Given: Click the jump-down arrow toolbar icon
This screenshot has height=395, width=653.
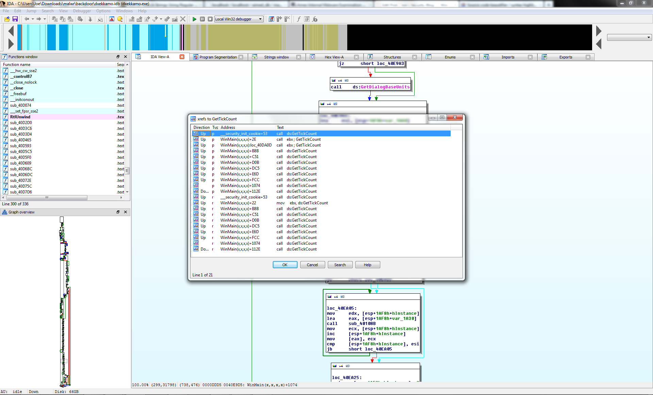Looking at the screenshot, I should 90,19.
